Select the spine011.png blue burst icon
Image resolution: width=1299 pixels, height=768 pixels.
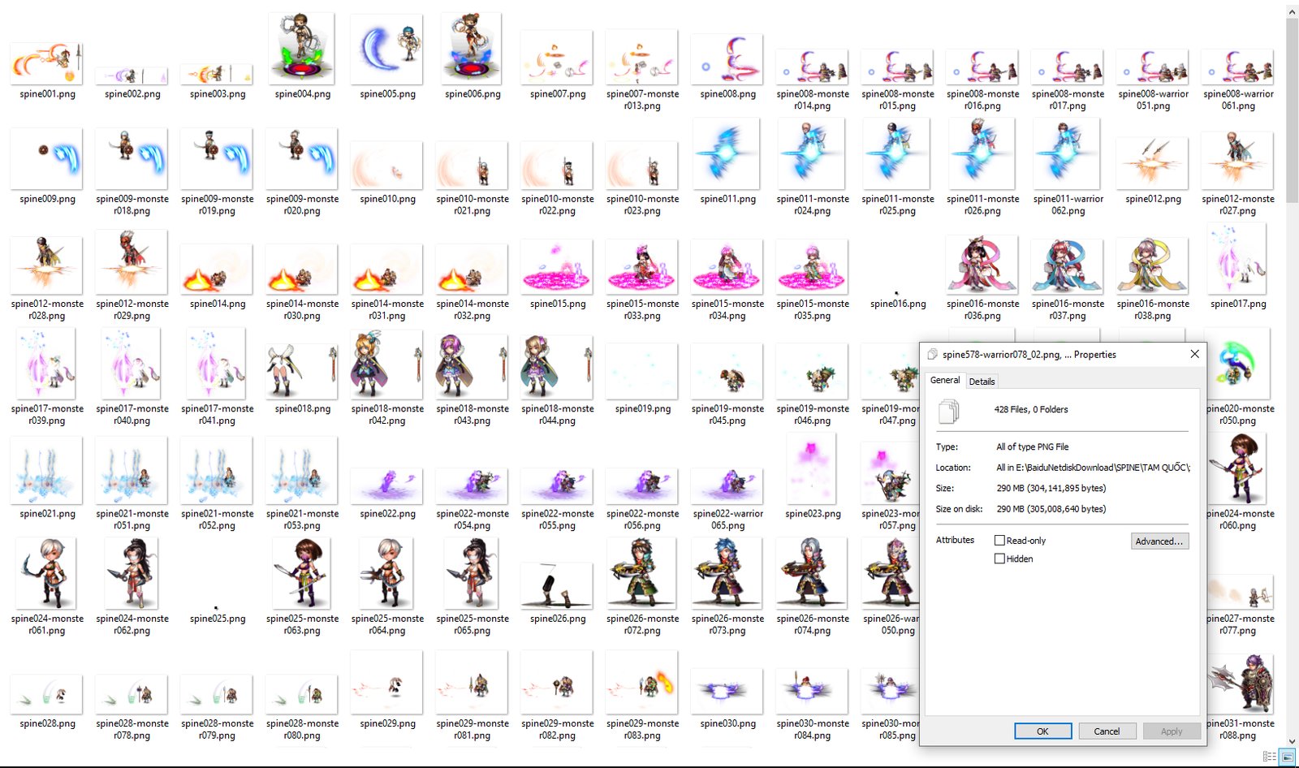[x=727, y=154]
